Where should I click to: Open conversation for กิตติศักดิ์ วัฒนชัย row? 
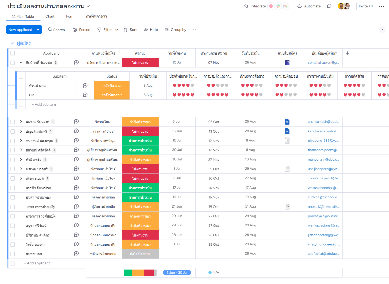tap(76, 62)
